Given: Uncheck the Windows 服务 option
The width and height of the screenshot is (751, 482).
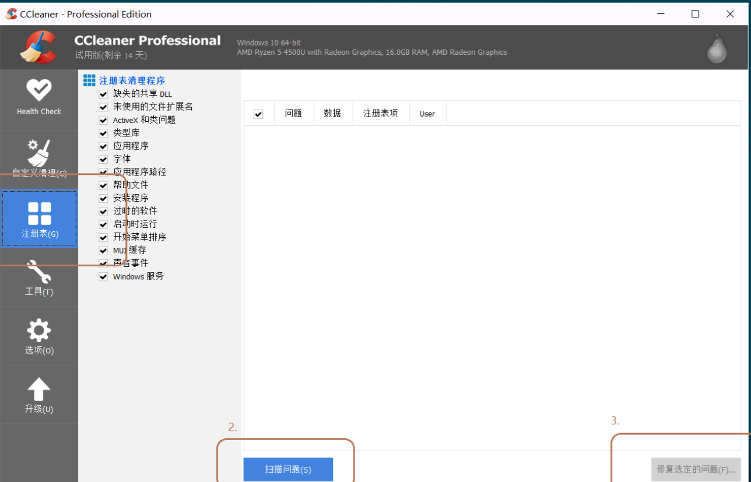Looking at the screenshot, I should [x=103, y=276].
